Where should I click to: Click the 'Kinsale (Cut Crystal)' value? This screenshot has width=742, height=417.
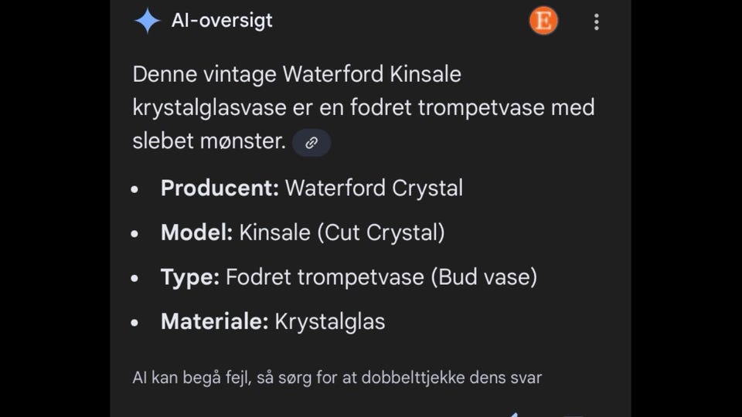(342, 232)
